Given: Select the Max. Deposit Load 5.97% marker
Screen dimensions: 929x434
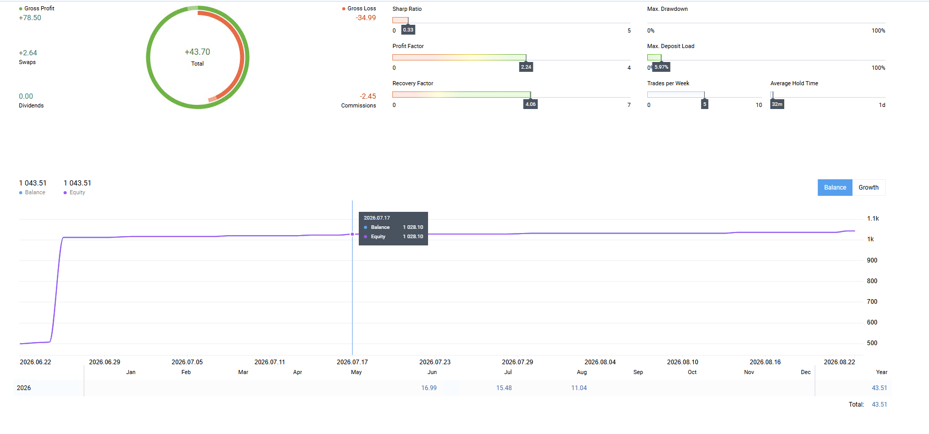Looking at the screenshot, I should pos(662,67).
